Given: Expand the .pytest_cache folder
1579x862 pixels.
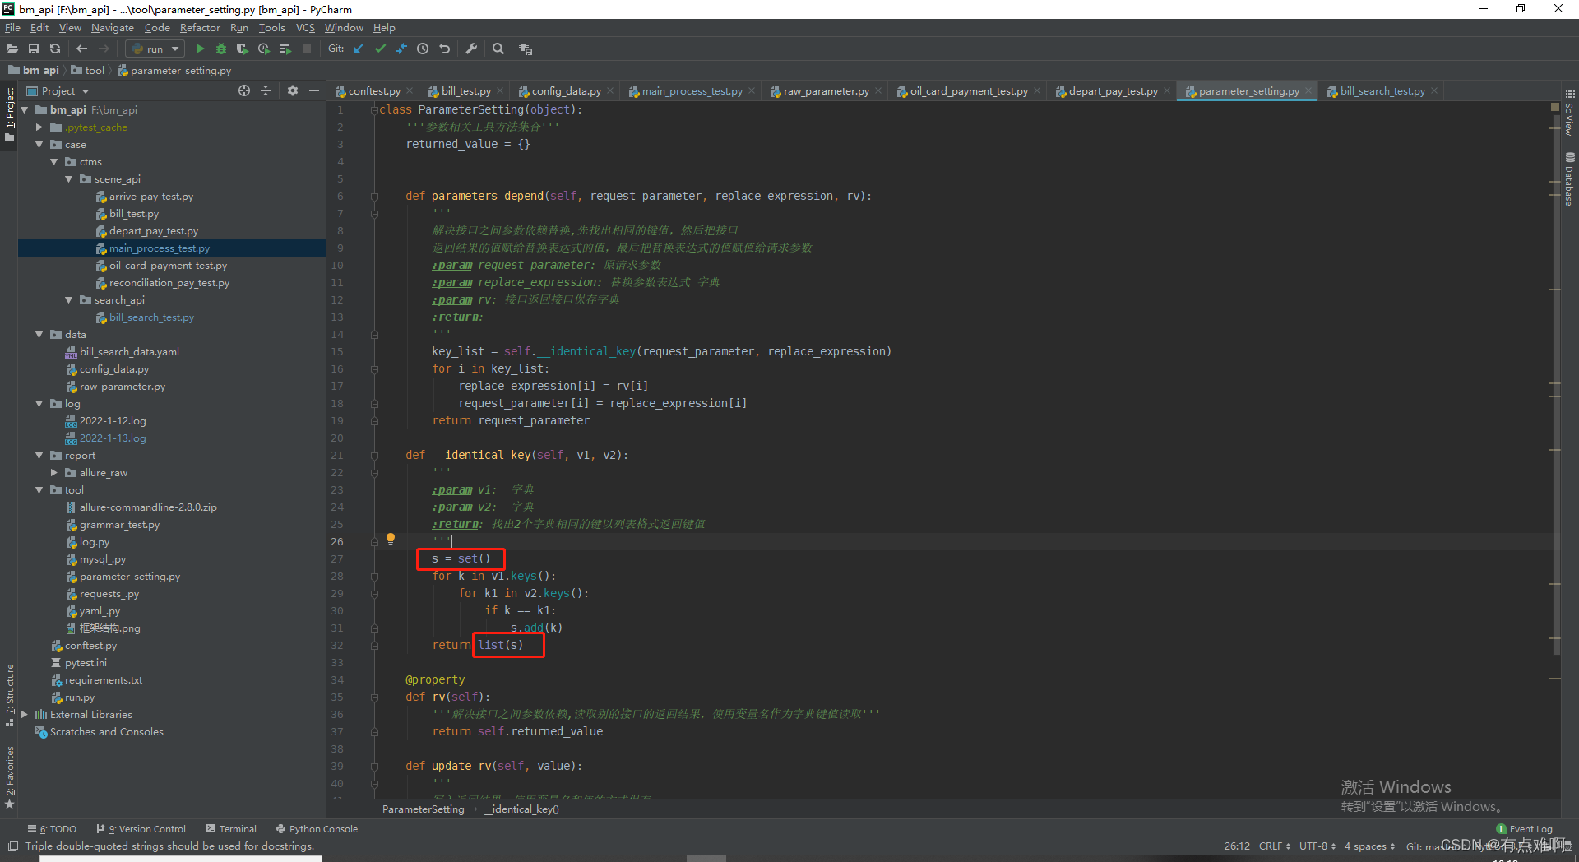Looking at the screenshot, I should tap(39, 127).
